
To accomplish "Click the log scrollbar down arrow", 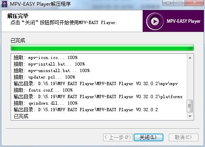I will [x=190, y=116].
